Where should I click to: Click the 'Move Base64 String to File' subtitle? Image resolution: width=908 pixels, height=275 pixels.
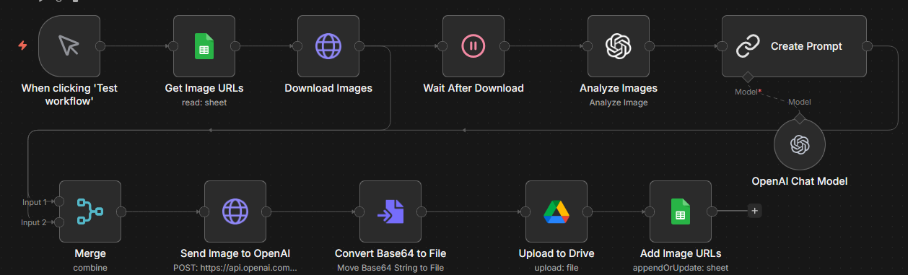(x=390, y=268)
